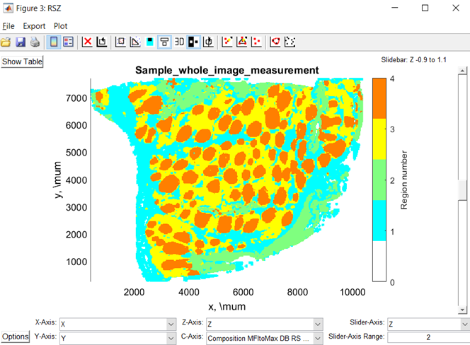Screen dimensions: 470x345
Task: Click the red X delete icon
Action: click(87, 42)
